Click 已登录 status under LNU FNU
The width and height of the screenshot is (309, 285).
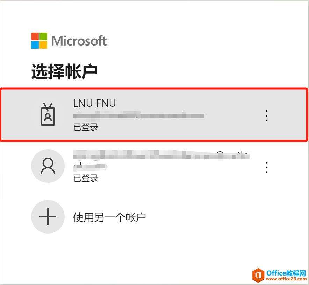(86, 127)
